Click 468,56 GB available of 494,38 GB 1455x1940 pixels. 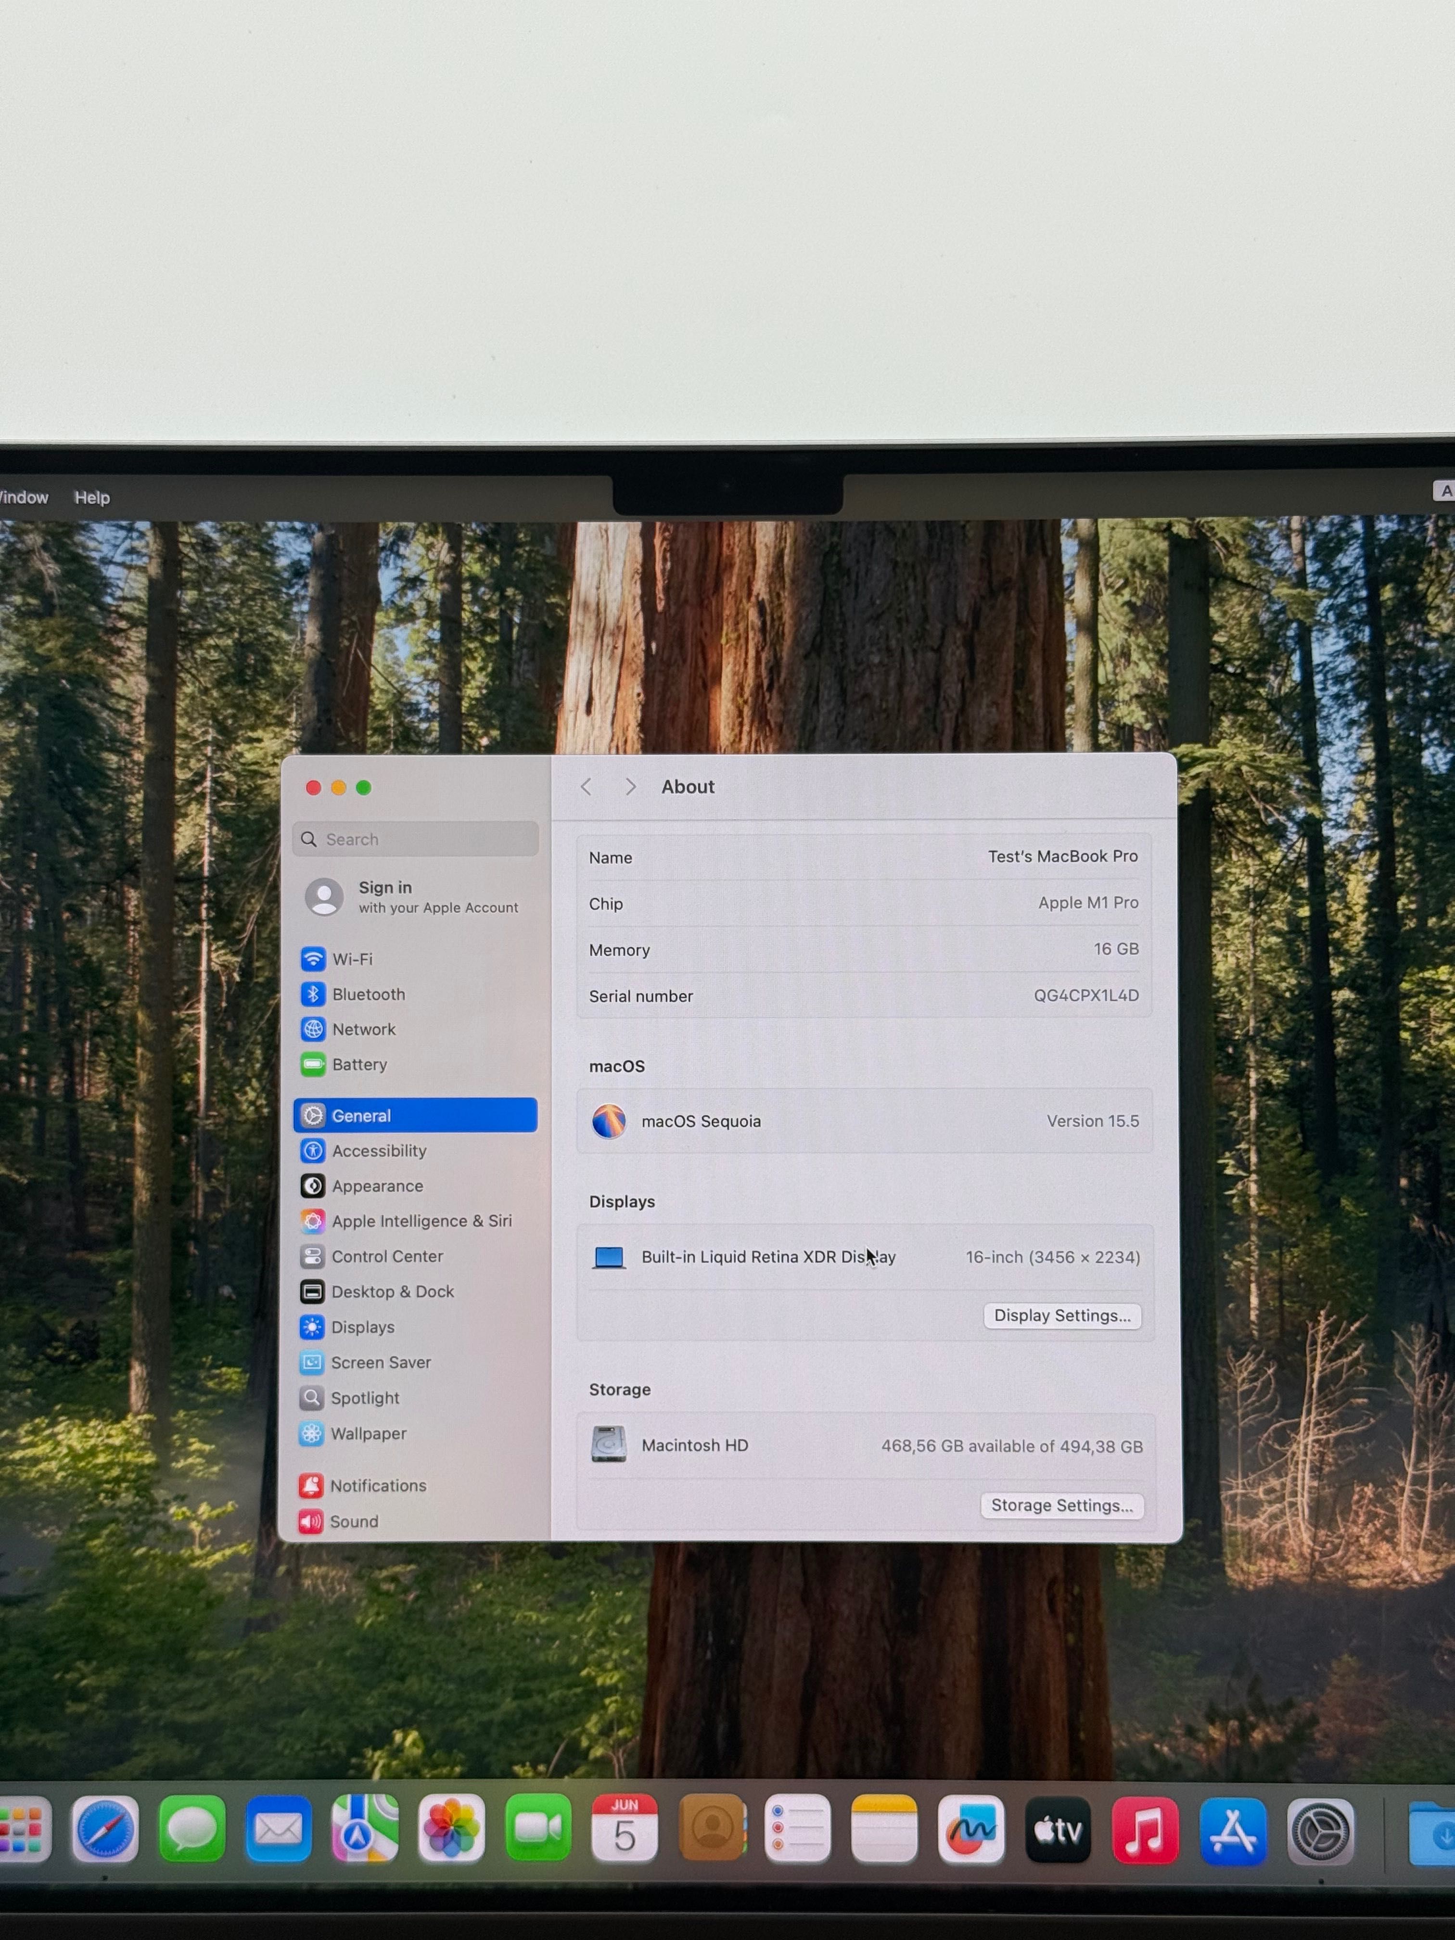[x=1012, y=1446]
